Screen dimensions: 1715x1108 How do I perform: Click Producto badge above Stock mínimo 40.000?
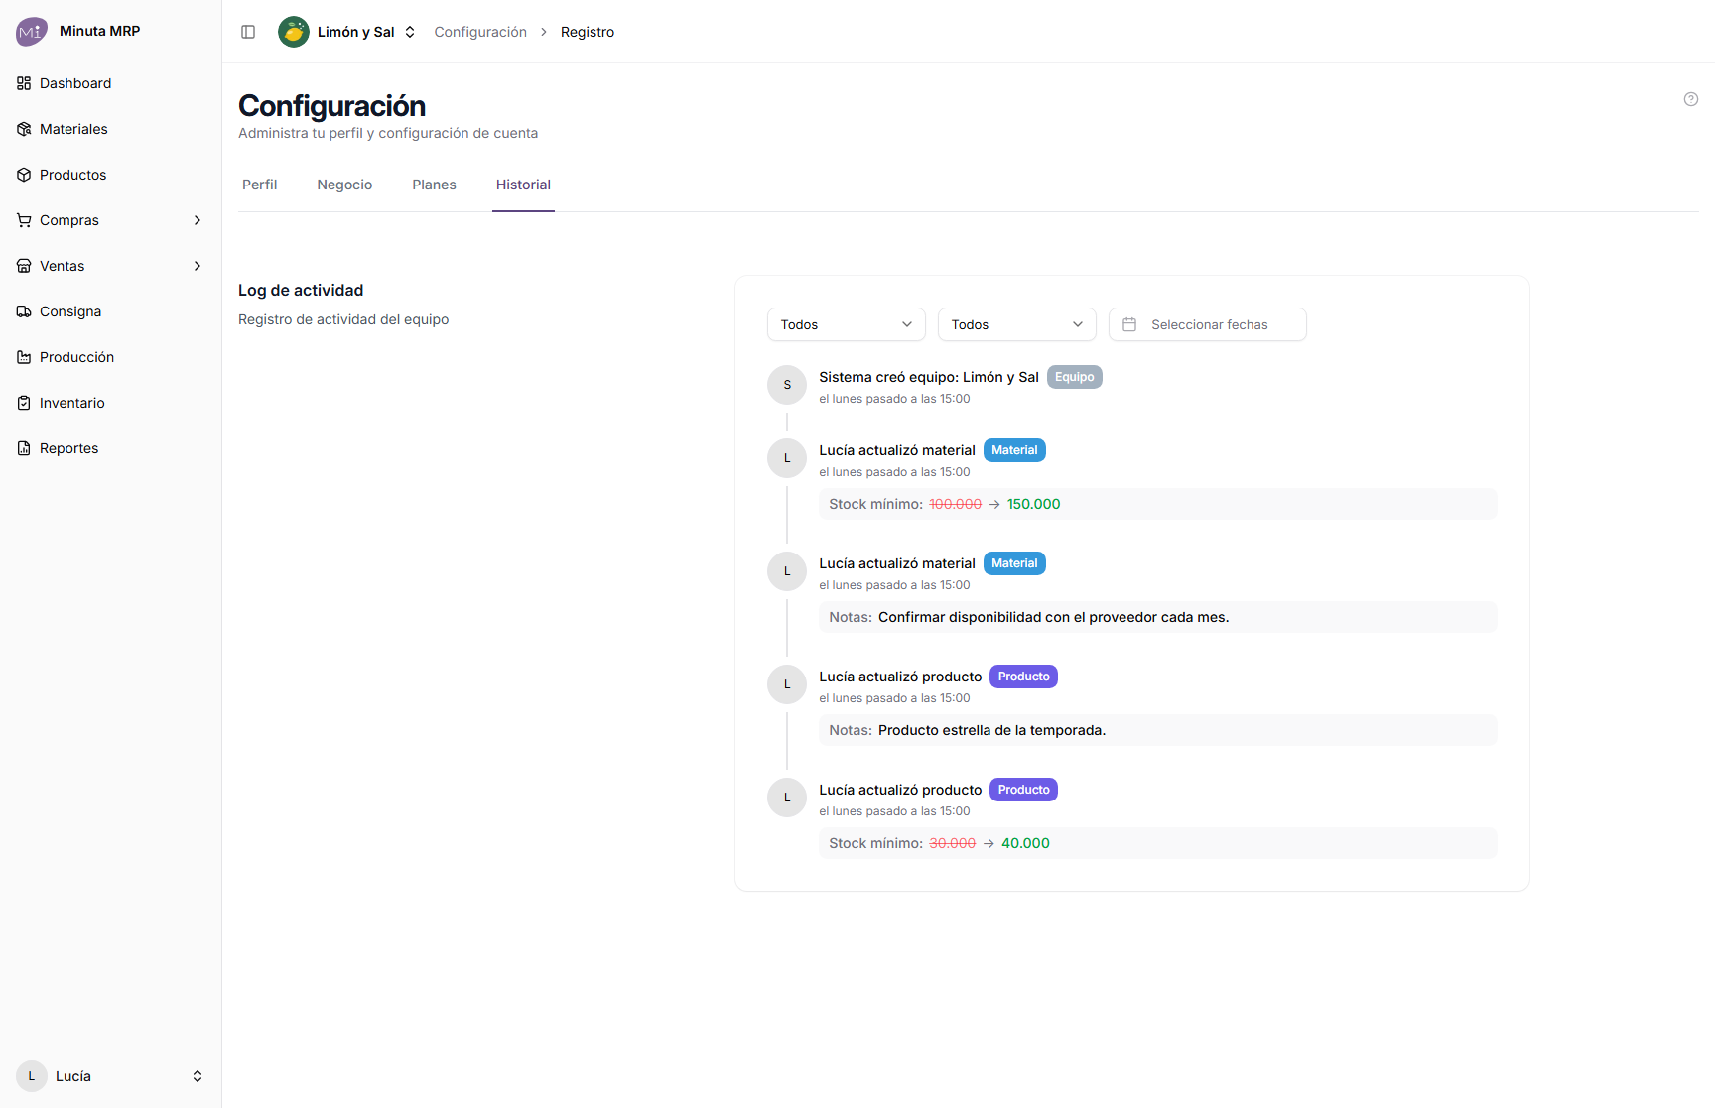pos(1023,790)
